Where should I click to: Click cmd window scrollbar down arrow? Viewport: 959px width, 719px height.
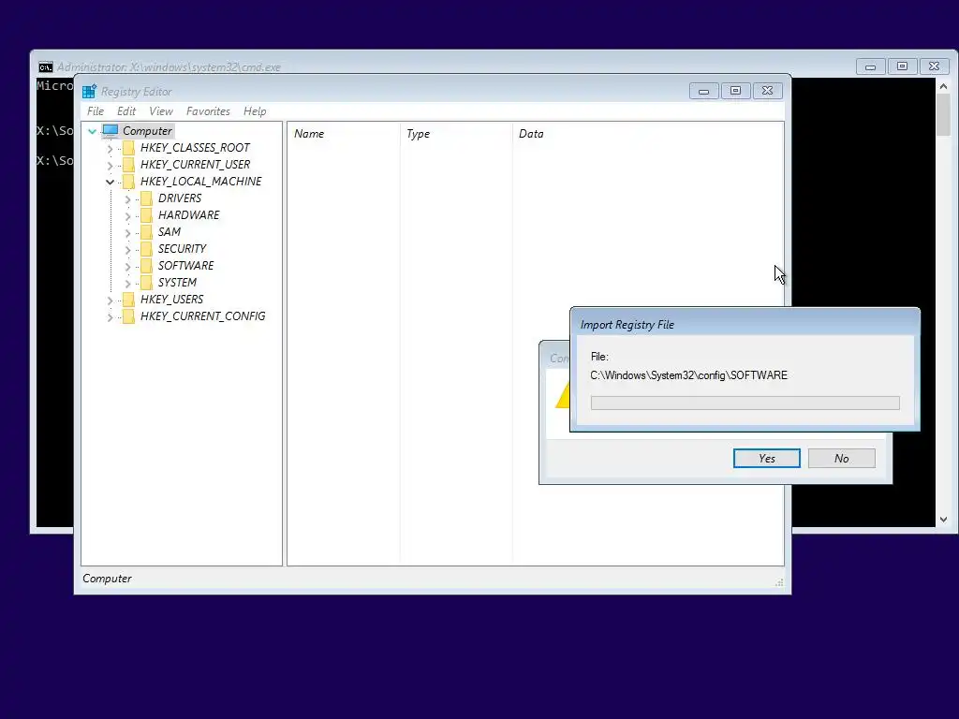[943, 520]
